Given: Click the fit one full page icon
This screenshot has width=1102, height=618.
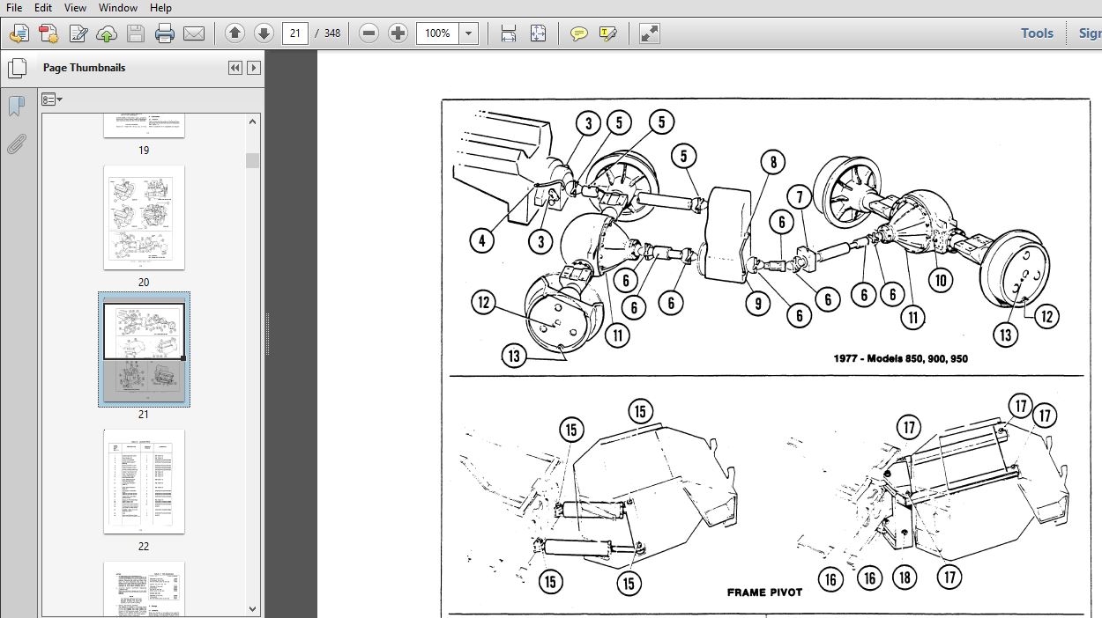Looking at the screenshot, I should [538, 33].
